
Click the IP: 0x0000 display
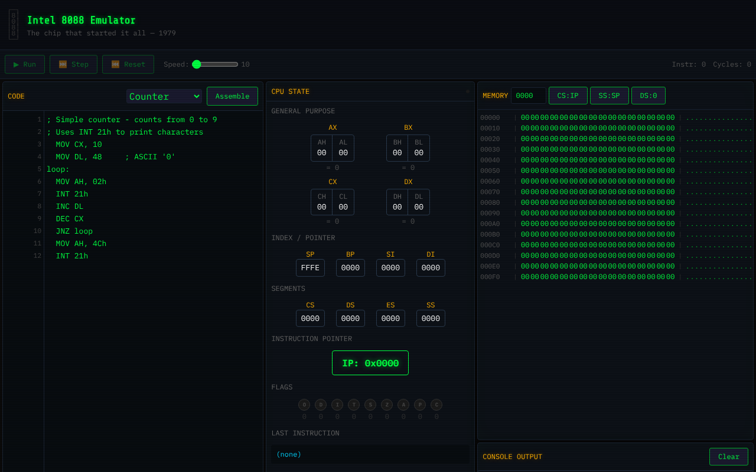pyautogui.click(x=370, y=363)
